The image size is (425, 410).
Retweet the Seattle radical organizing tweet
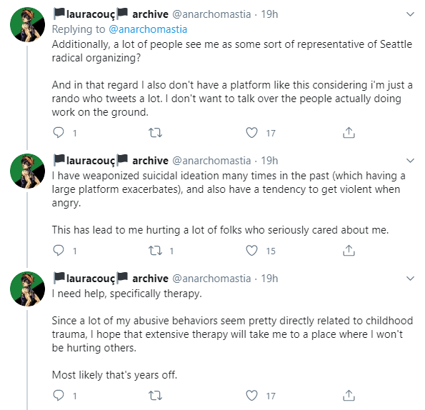[x=155, y=133]
